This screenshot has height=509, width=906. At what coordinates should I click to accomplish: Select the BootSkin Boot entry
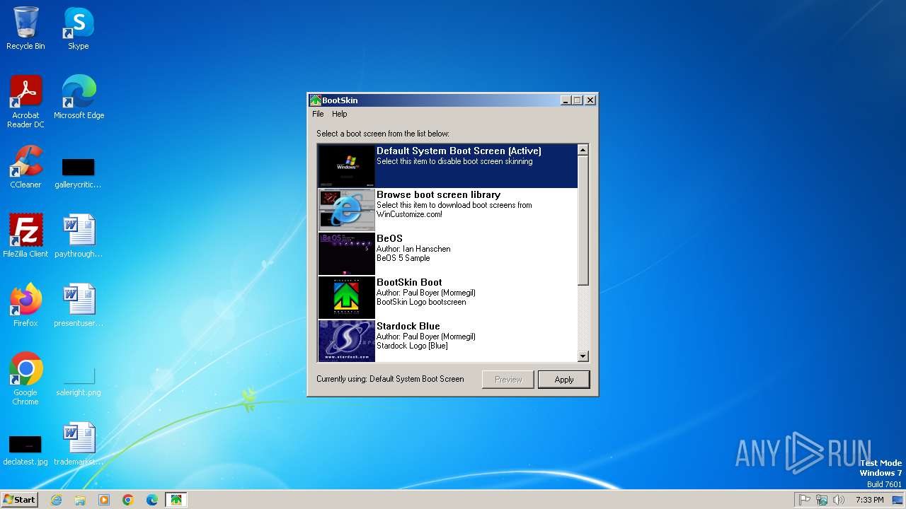(x=448, y=298)
